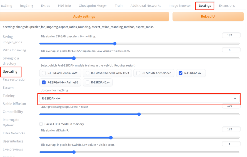Click 'Tile size for ESRGAN upscalers' label

(x=68, y=36)
